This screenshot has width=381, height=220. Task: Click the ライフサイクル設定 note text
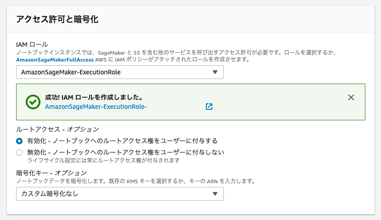pos(104,160)
